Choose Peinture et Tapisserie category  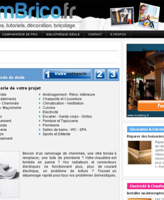point(60,121)
